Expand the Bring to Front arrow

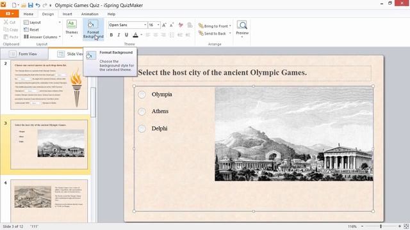click(x=230, y=26)
